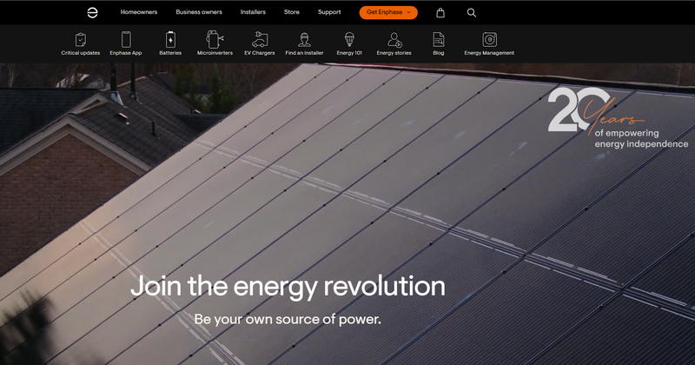Open the Business owners menu
The image size is (695, 365).
199,12
